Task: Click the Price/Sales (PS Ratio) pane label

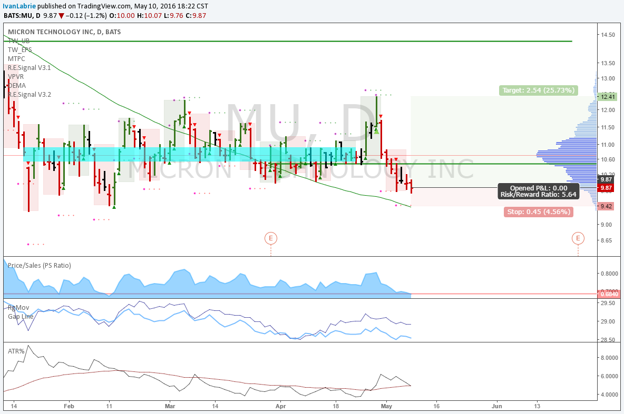Action: (40, 266)
